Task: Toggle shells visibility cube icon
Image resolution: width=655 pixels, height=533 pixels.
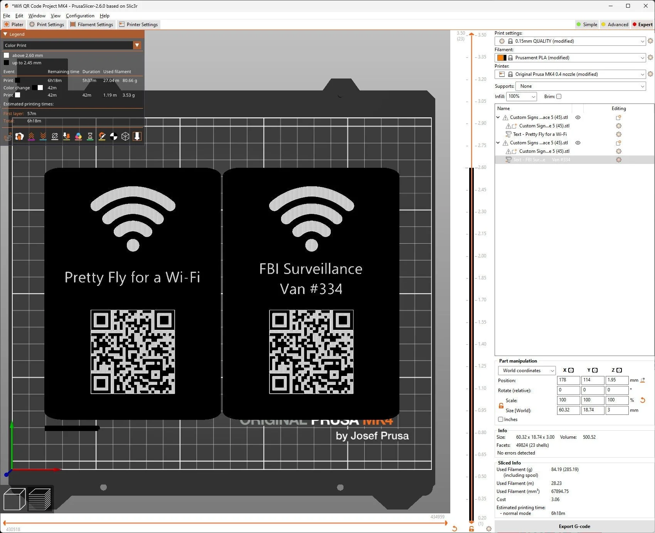Action: tap(125, 137)
